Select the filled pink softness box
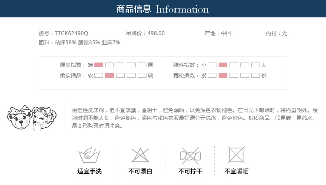326x185 pixels. pyautogui.click(x=110, y=76)
